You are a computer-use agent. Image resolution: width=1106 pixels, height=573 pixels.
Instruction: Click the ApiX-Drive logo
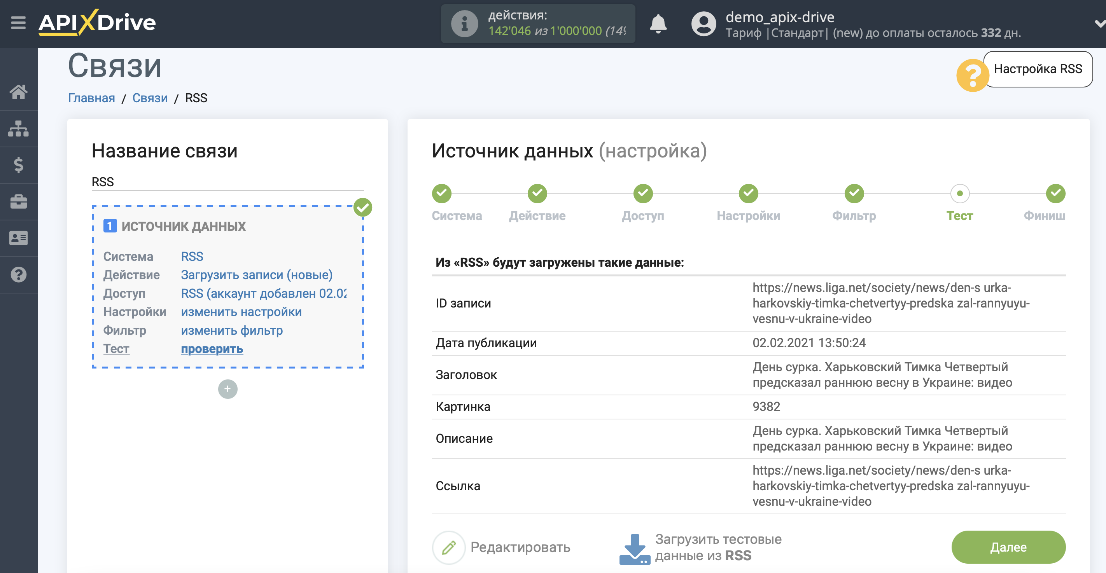tap(97, 22)
